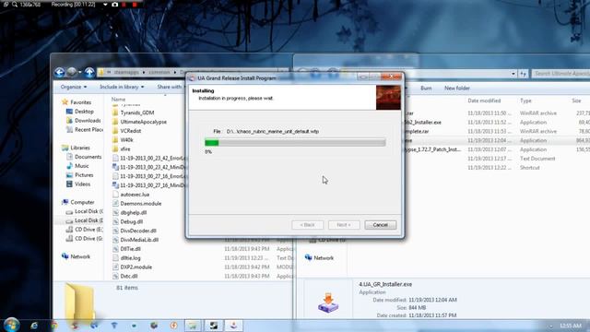
Task: Sort by Date modified column in right window
Action: click(484, 101)
